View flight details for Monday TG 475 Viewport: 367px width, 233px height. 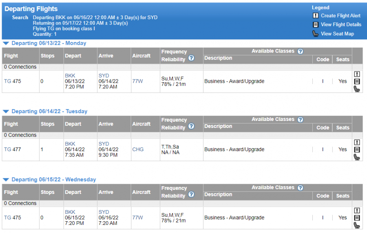coord(357,81)
